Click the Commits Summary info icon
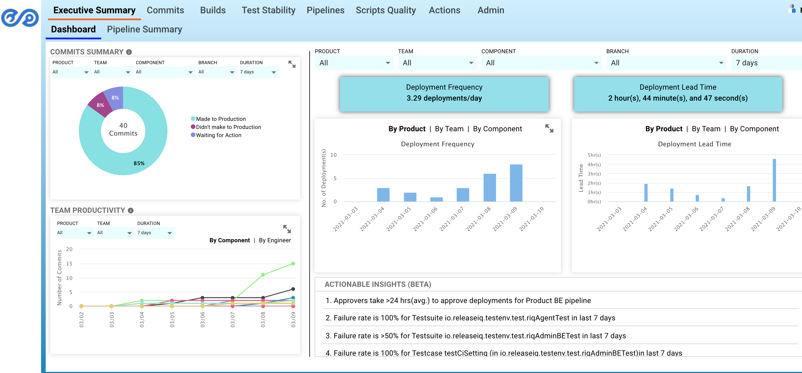The width and height of the screenshot is (802, 373). [x=129, y=52]
